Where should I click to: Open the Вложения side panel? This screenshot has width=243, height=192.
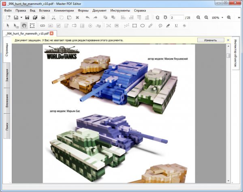7,101
